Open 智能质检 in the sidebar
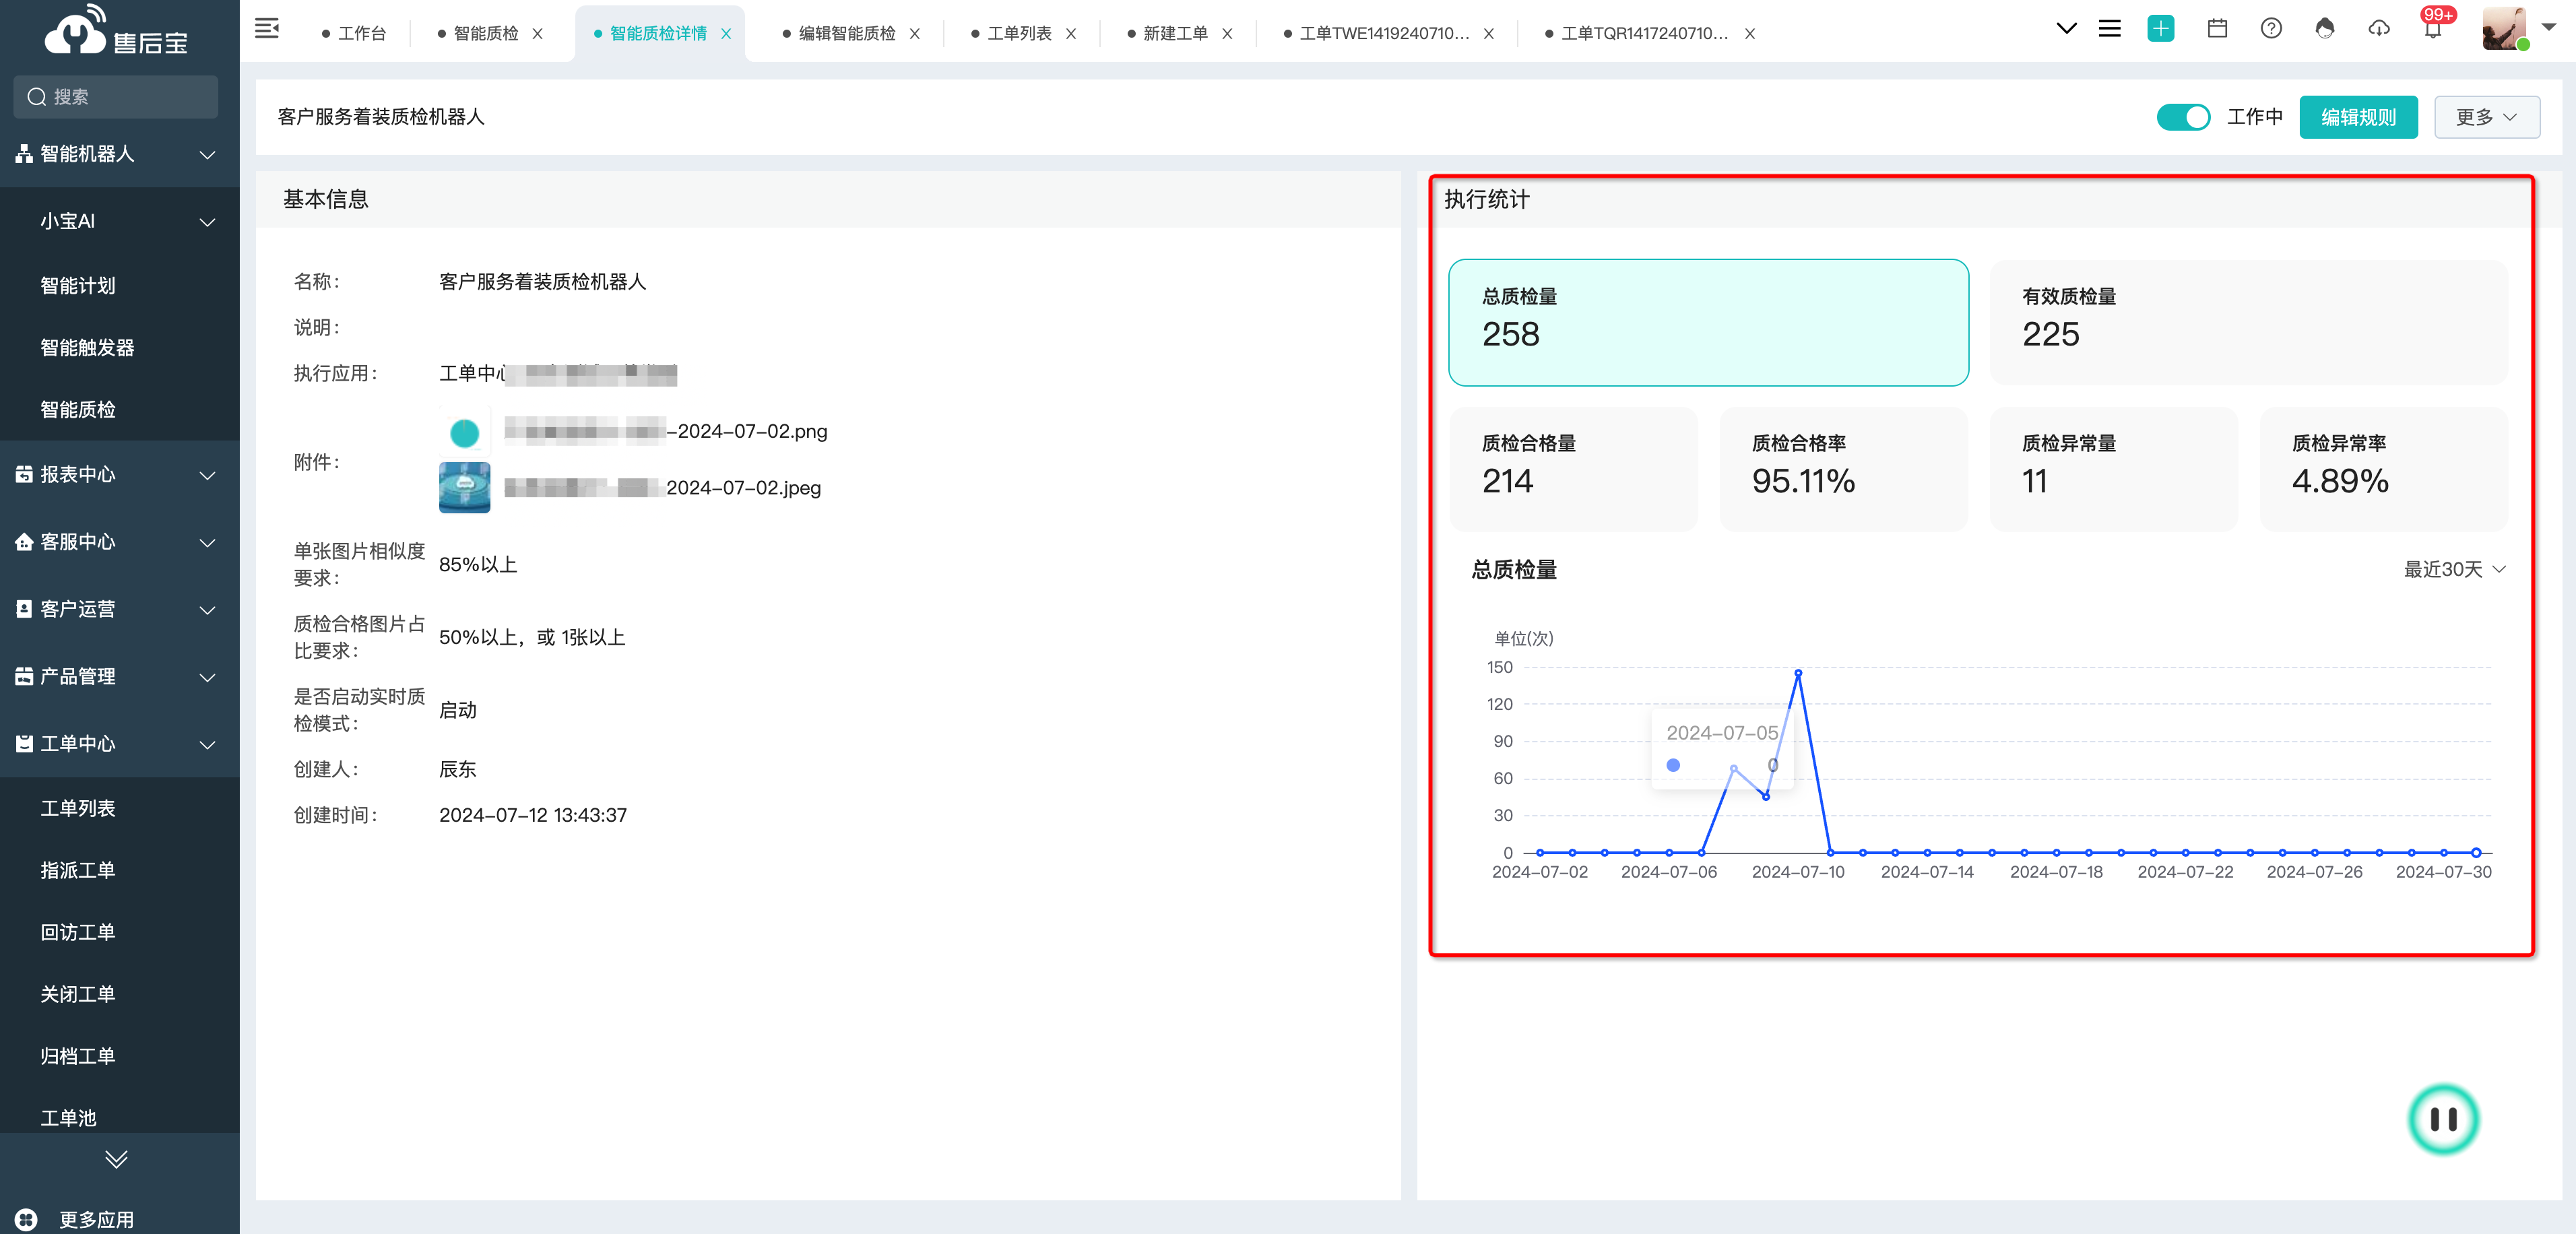 pyautogui.click(x=77, y=410)
